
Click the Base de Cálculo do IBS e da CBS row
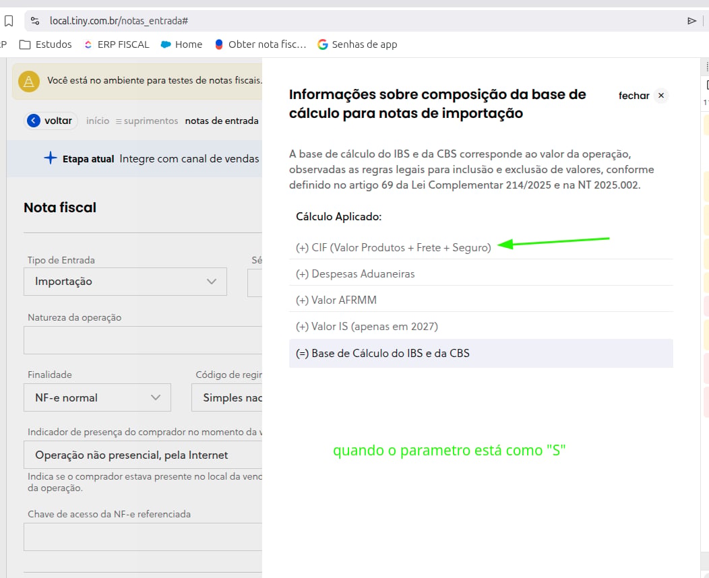point(481,354)
